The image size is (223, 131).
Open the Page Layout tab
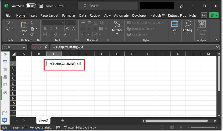tap(50, 15)
